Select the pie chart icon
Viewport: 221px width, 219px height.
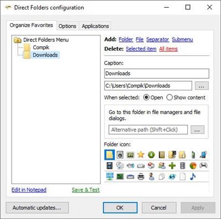pos(193,165)
